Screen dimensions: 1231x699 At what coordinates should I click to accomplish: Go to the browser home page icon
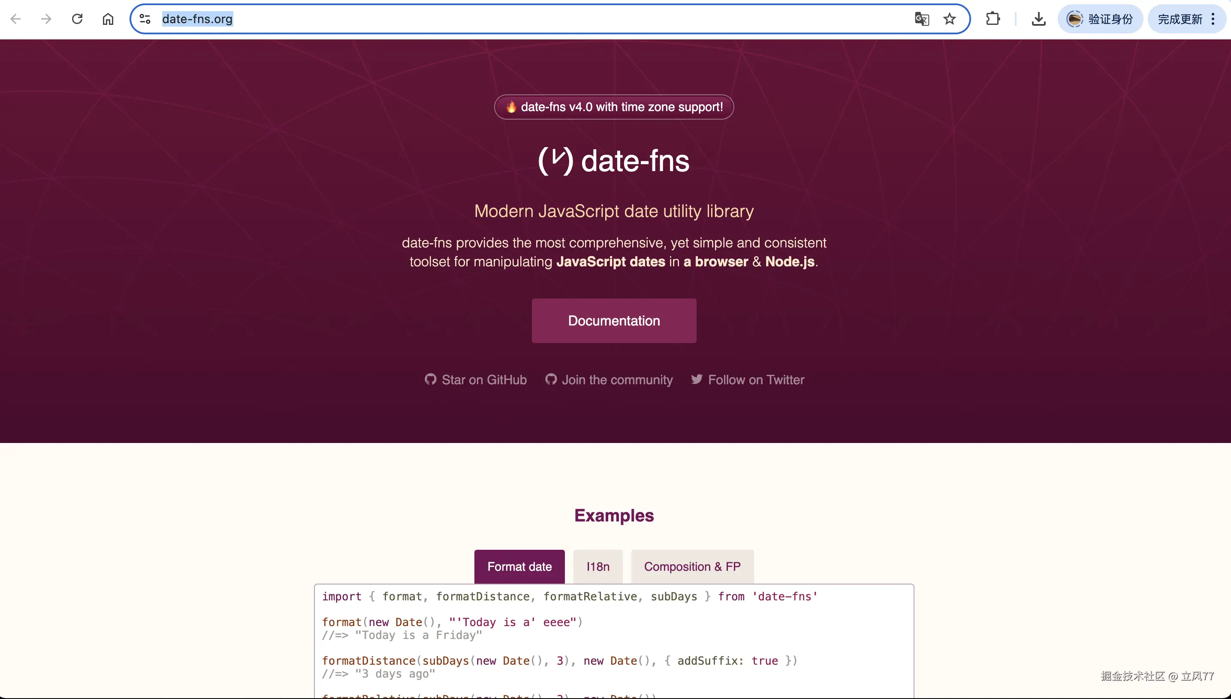coord(108,19)
